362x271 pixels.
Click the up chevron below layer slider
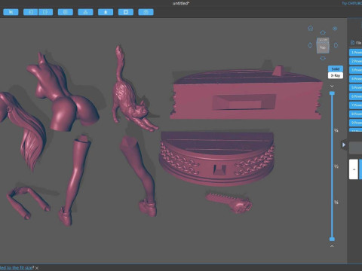pyautogui.click(x=332, y=246)
